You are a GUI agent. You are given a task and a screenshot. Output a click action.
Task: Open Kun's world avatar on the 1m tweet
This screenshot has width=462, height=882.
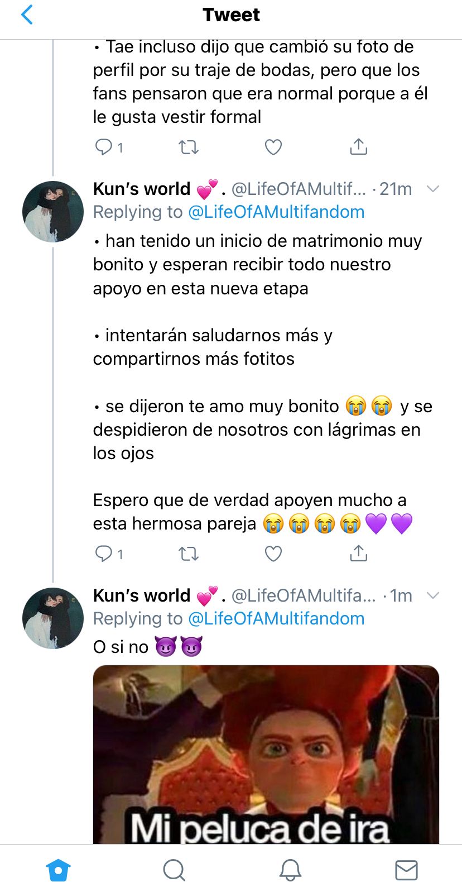(53, 618)
